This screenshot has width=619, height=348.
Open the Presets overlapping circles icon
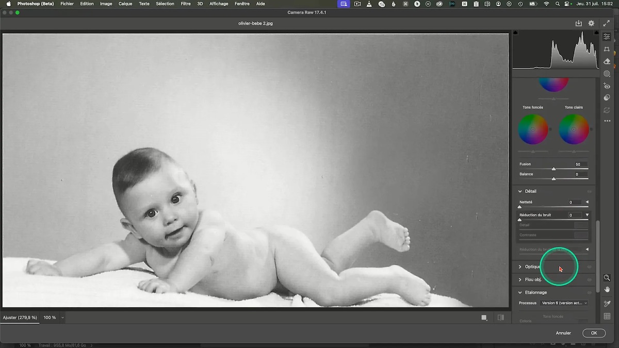(x=607, y=97)
